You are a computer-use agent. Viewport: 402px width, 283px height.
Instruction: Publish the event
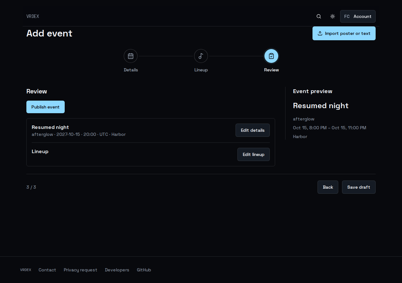[46, 107]
